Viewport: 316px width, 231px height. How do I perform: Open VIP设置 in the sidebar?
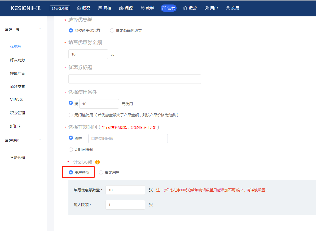click(x=17, y=100)
